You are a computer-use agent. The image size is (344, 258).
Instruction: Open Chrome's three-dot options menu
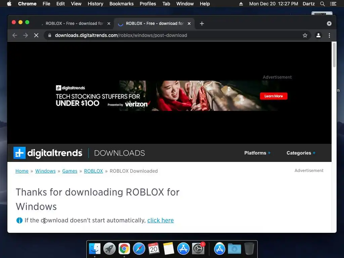pyautogui.click(x=329, y=35)
